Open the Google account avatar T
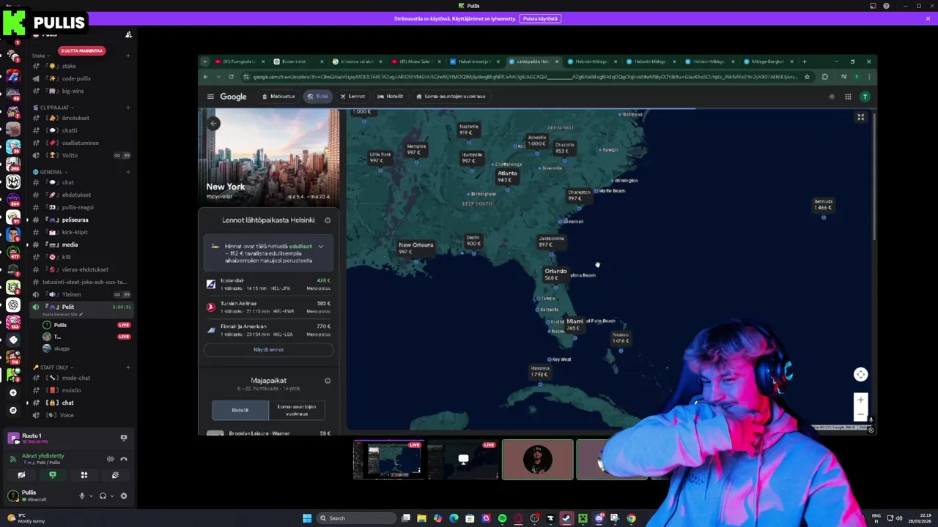The height and width of the screenshot is (527, 938). point(865,97)
